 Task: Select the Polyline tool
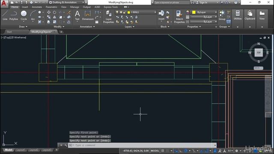pos(14,15)
